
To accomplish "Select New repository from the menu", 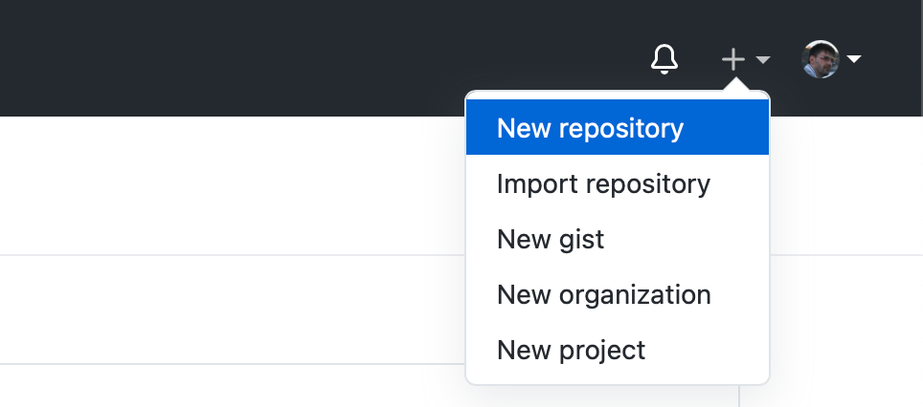I will [618, 127].
